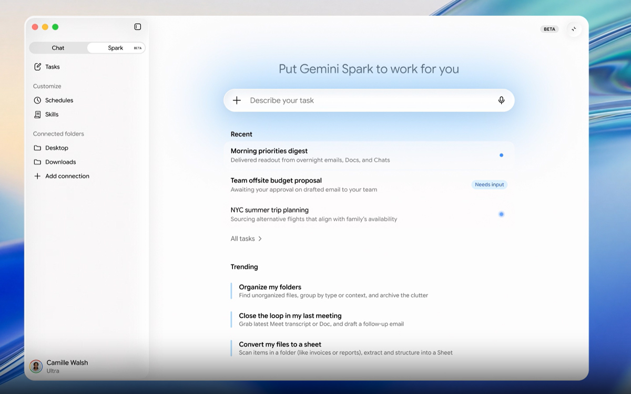Viewport: 631px width, 394px height.
Task: Click the small BETA label beside Spark
Action: (x=138, y=48)
